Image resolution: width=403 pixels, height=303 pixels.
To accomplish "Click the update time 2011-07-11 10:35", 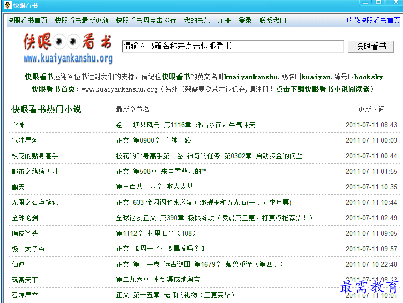I will click(371, 187).
